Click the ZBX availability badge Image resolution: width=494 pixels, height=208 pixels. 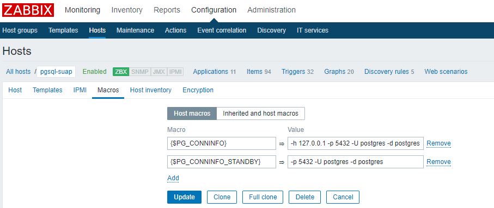121,72
